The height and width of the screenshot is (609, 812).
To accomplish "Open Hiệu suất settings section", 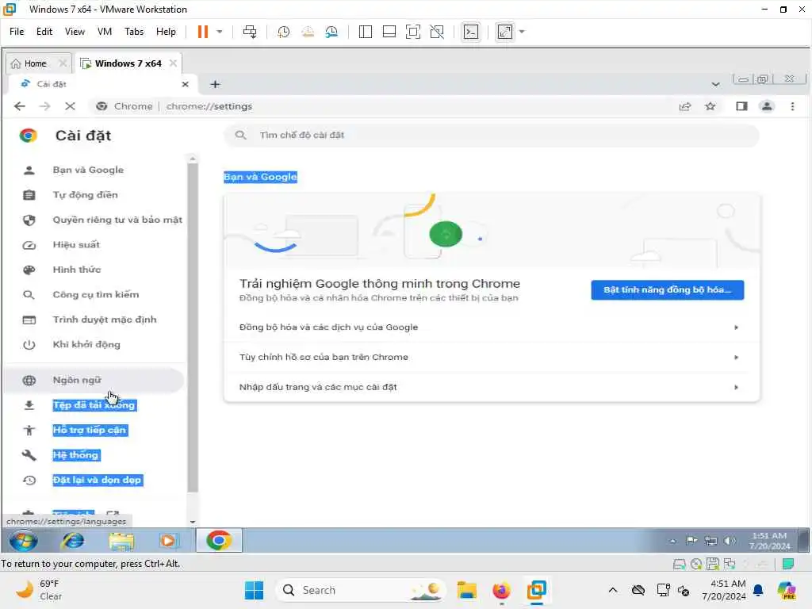I will click(94, 244).
